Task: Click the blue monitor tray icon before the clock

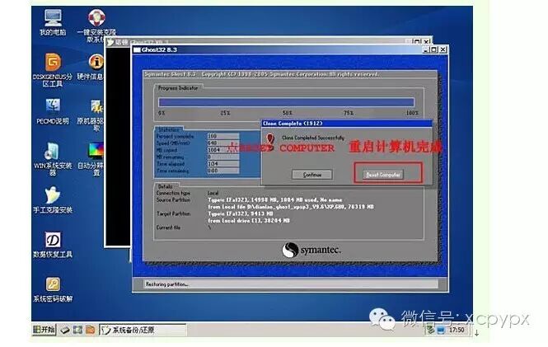Action: pos(441,330)
